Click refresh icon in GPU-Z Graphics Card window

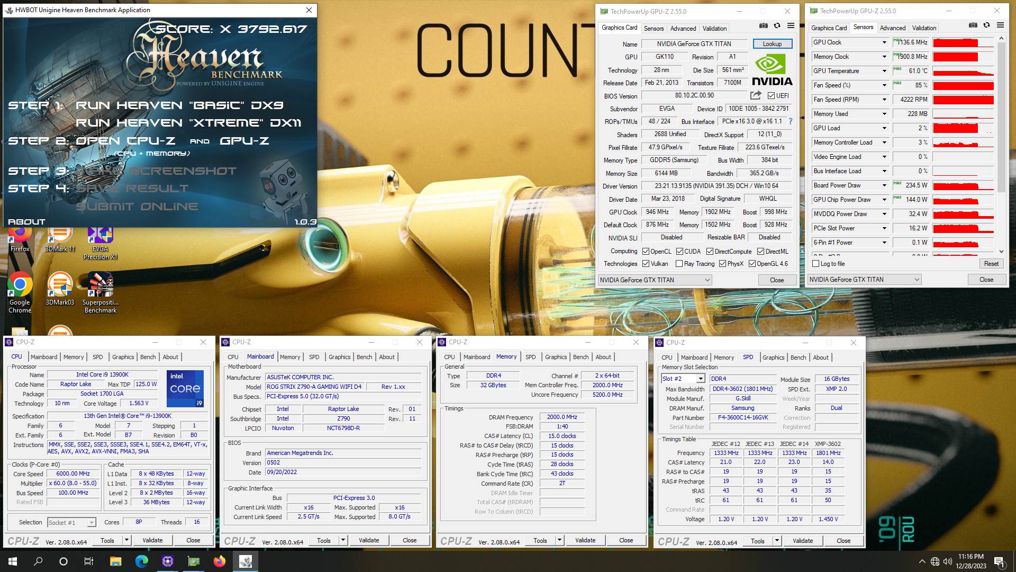(777, 25)
